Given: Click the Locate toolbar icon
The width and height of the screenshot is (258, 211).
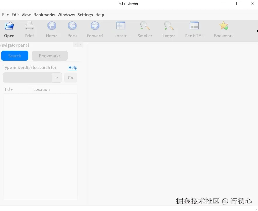Looking at the screenshot, I should pyautogui.click(x=121, y=26).
